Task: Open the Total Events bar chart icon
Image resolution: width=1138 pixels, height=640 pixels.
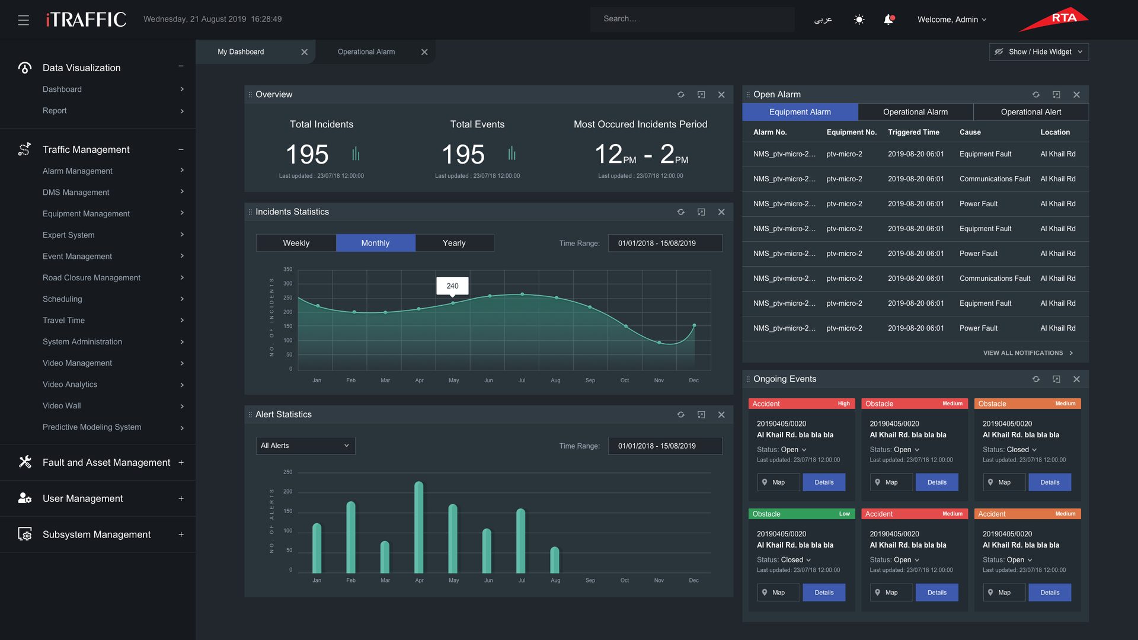Action: coord(512,154)
